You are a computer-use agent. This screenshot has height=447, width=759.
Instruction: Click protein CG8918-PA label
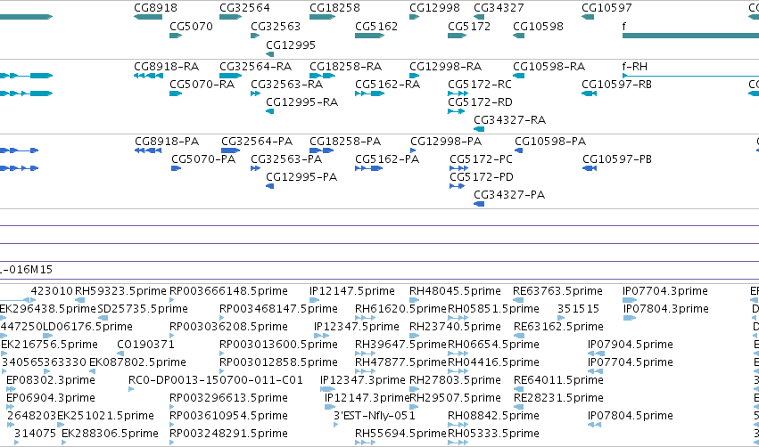(x=167, y=141)
